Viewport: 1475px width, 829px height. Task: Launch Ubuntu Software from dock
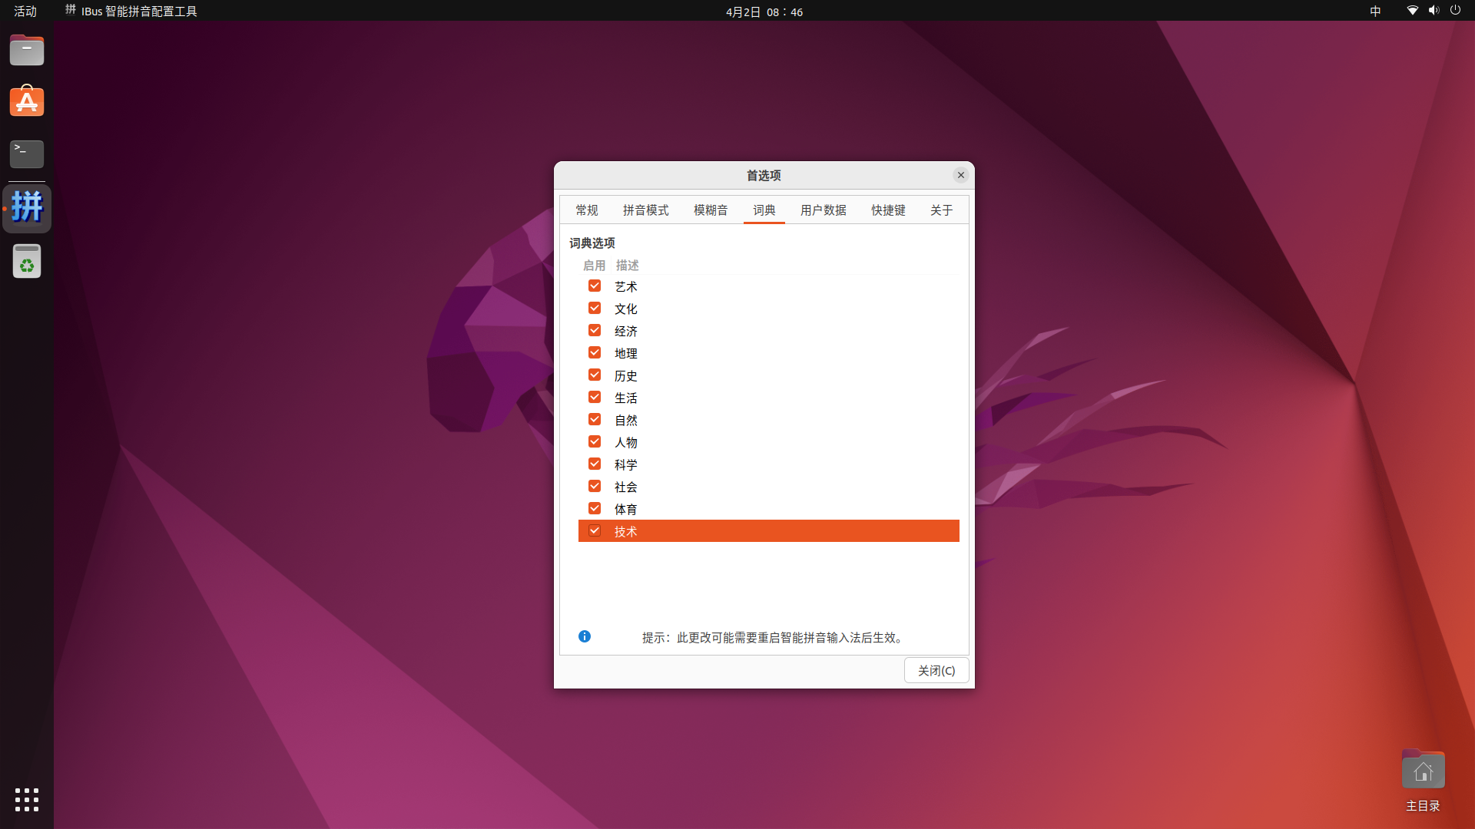click(27, 102)
